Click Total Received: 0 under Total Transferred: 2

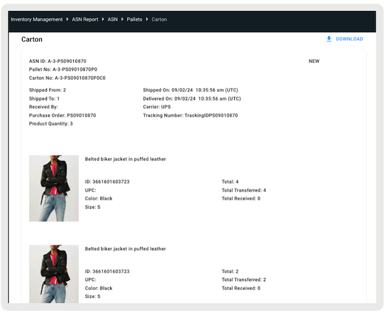(241, 288)
